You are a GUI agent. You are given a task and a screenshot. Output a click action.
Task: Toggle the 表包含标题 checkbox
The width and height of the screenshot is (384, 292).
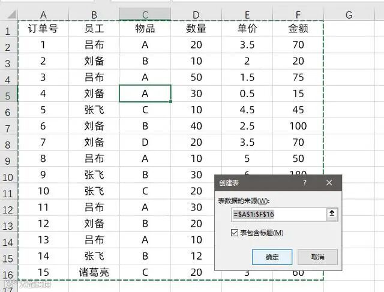pos(235,233)
